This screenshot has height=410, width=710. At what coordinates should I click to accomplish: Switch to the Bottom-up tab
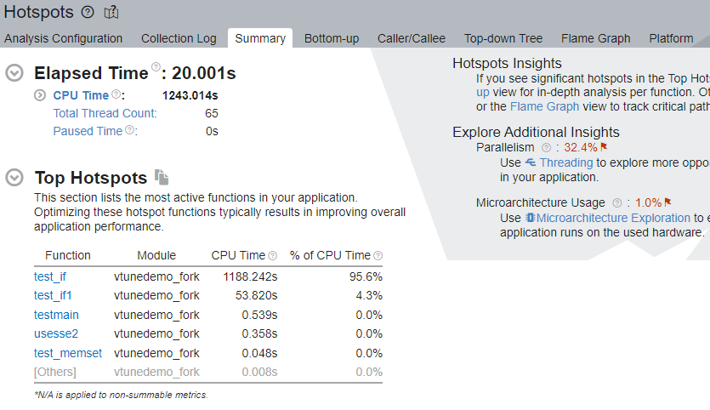[332, 38]
